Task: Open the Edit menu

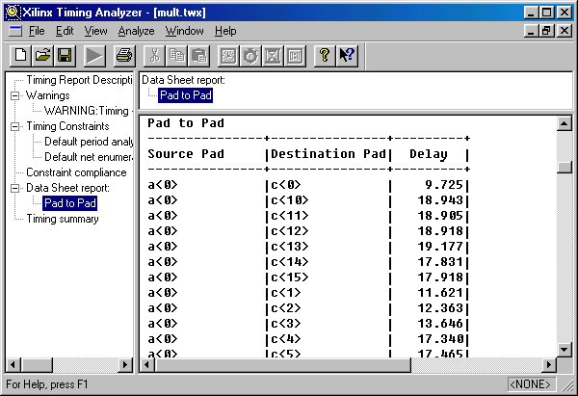Action: (65, 31)
